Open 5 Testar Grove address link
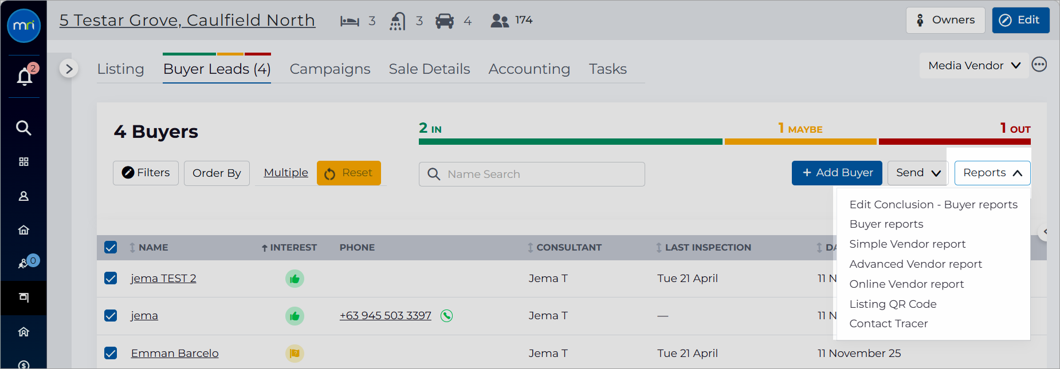Screen dimensions: 1060x369 (x=187, y=20)
